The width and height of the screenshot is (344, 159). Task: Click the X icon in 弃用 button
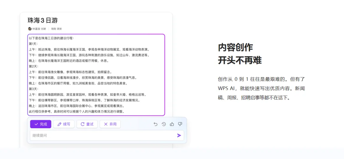pyautogui.click(x=106, y=124)
